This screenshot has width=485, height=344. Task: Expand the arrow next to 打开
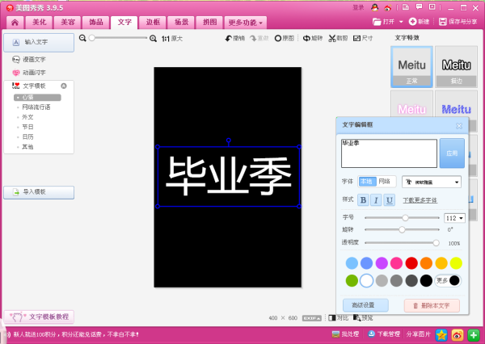(401, 22)
